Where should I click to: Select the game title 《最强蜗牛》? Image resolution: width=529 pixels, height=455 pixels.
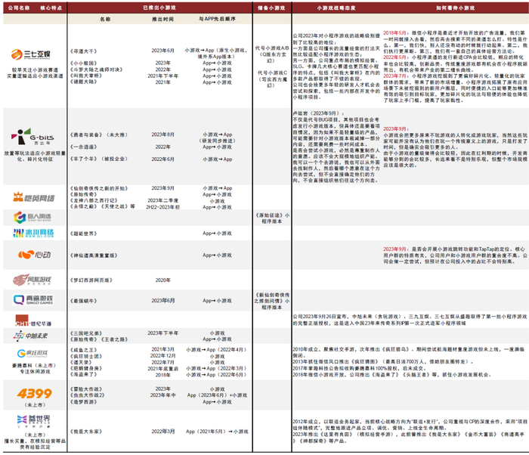[84, 301]
